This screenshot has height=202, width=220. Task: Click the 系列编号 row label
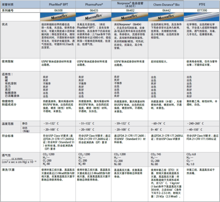click(8, 11)
